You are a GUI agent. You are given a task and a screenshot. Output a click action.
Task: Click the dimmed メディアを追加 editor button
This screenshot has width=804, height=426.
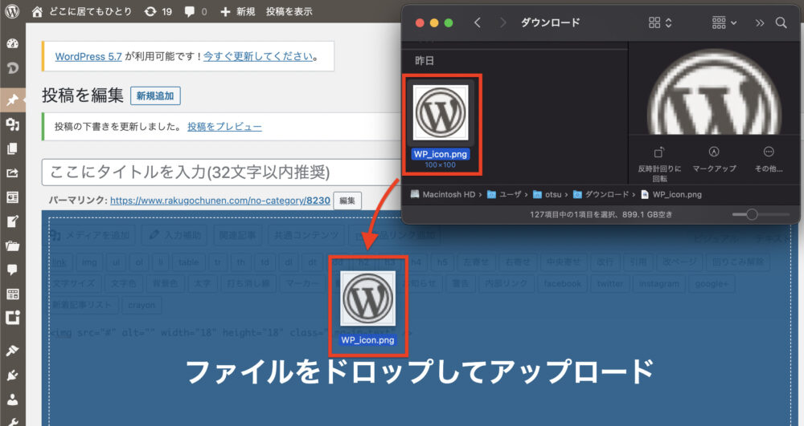90,235
